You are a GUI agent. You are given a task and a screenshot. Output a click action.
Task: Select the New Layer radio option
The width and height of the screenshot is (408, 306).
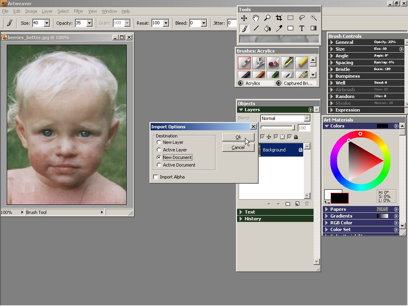[x=159, y=142]
